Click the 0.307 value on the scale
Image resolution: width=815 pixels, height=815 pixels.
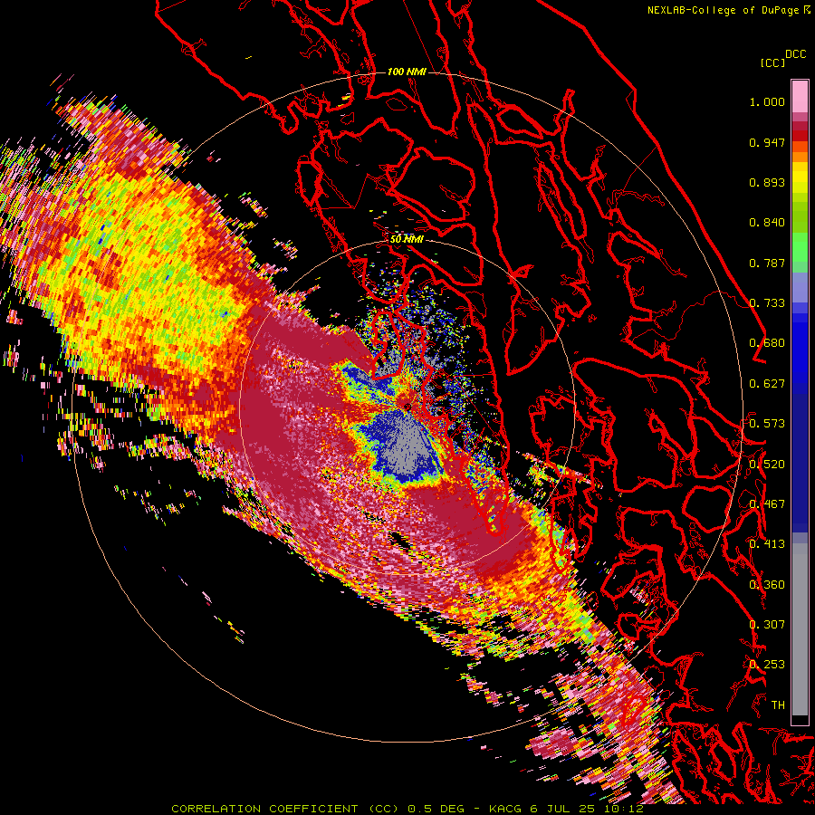coord(767,625)
